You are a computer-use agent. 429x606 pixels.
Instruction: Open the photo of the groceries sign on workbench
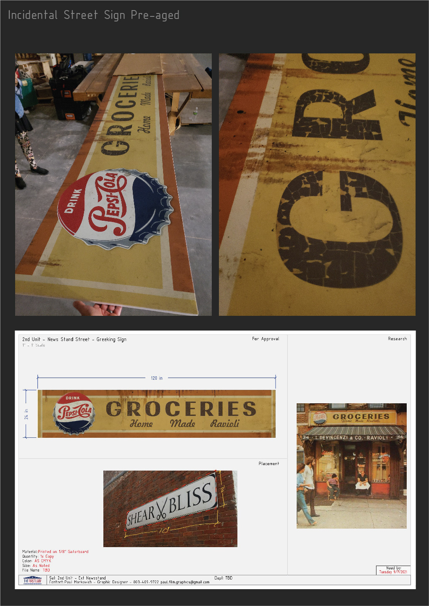[113, 184]
